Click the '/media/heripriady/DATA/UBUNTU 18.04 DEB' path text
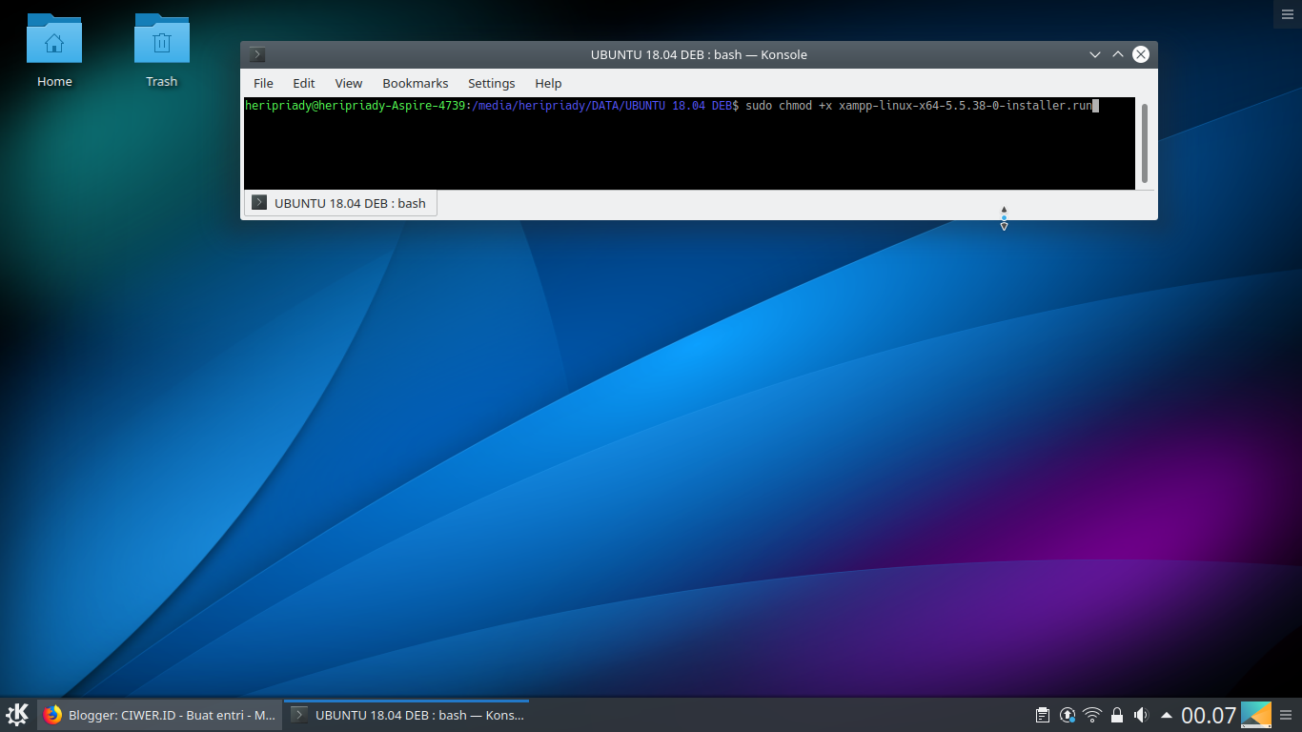1302x732 pixels. (x=601, y=106)
